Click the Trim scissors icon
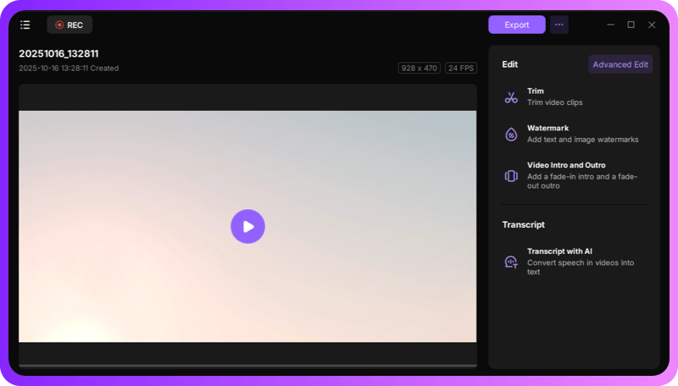 [x=511, y=97]
